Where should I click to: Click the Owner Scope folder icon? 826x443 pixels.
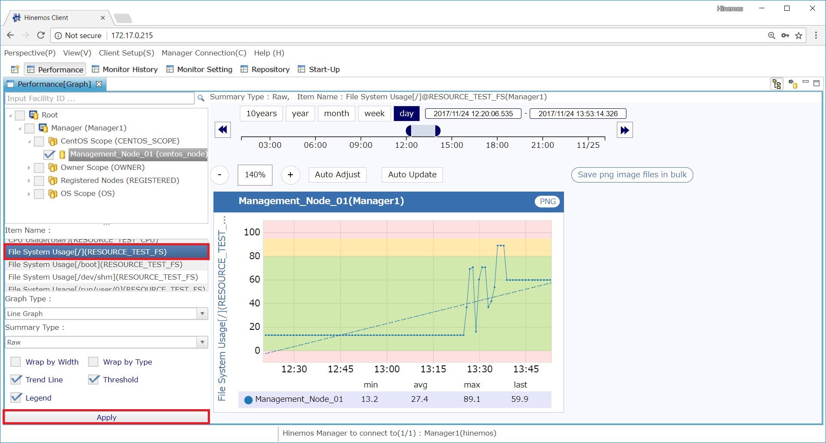pos(53,167)
